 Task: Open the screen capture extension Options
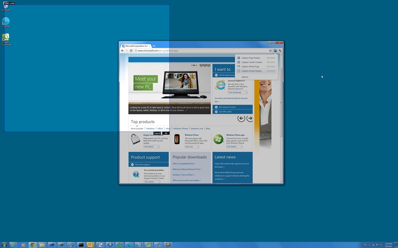244,77
